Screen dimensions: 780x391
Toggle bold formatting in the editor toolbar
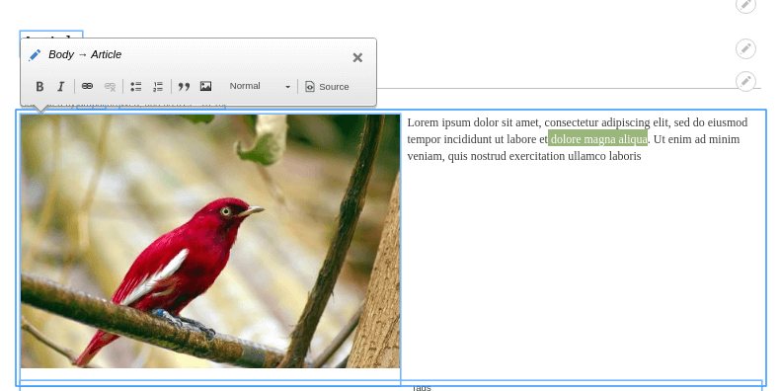click(x=39, y=87)
